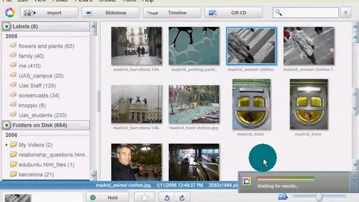The height and width of the screenshot is (202, 359).
Task: Click the 2005 year heading
Action: 11,36
